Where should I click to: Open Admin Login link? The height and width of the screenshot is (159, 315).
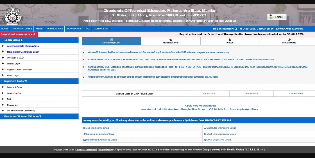(x=13, y=75)
